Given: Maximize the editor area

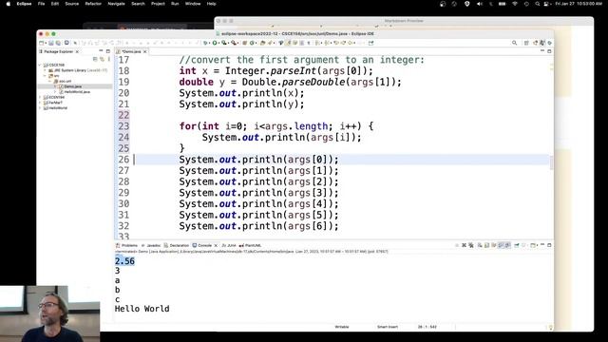Looking at the screenshot, I should click(x=549, y=51).
